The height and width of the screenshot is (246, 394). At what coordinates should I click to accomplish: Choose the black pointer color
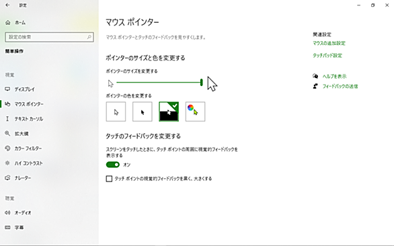[143, 112]
